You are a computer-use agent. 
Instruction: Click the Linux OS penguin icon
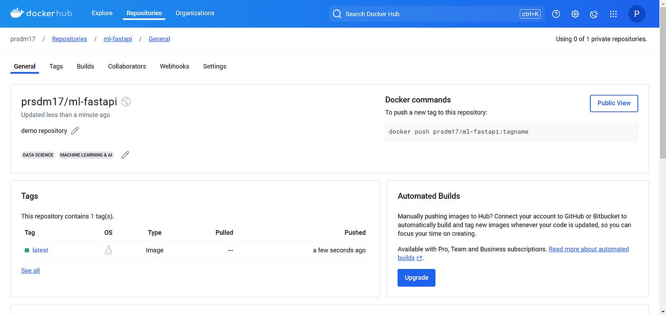[x=108, y=250]
